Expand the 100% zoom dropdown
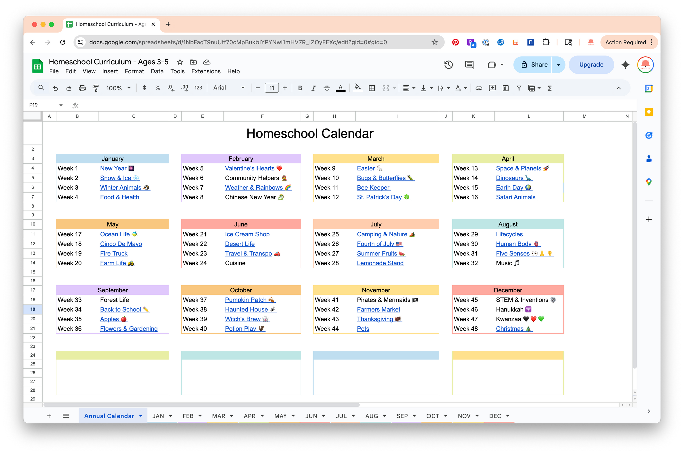The height and width of the screenshot is (454, 684). point(118,88)
